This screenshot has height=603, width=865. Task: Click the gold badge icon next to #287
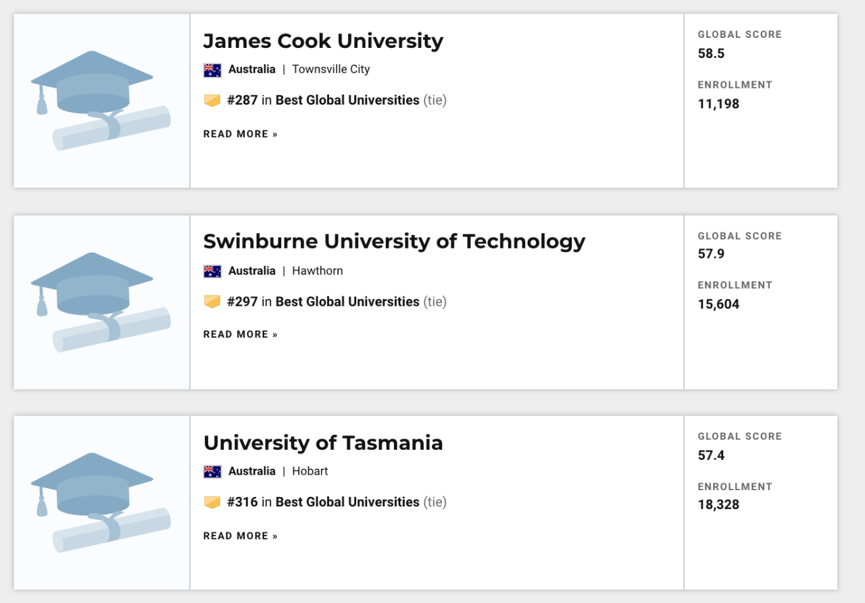pyautogui.click(x=212, y=101)
